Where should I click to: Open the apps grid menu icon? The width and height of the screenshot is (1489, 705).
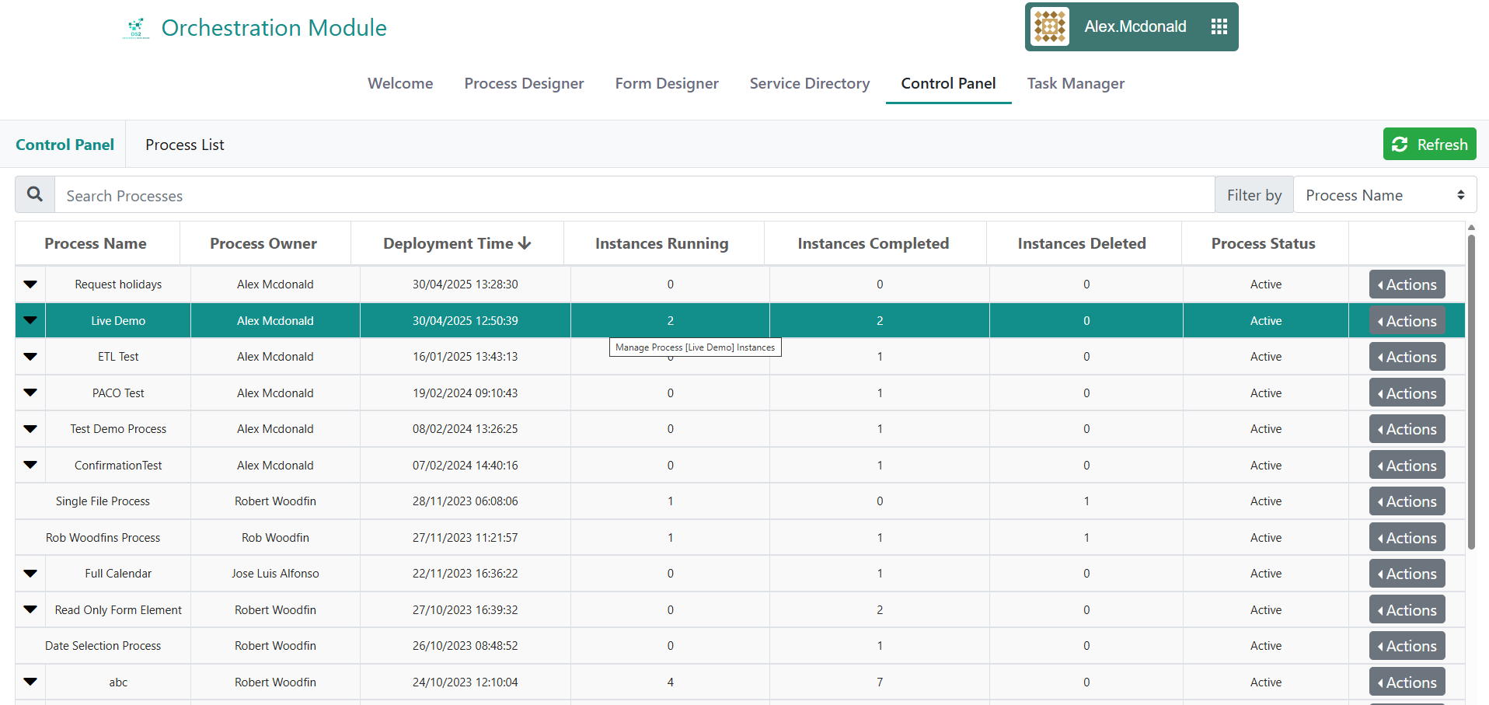point(1219,27)
